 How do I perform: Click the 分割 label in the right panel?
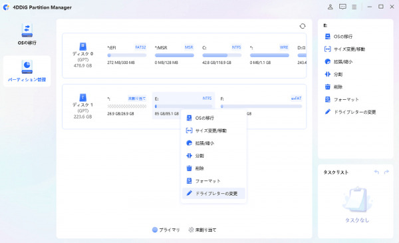tap(338, 75)
